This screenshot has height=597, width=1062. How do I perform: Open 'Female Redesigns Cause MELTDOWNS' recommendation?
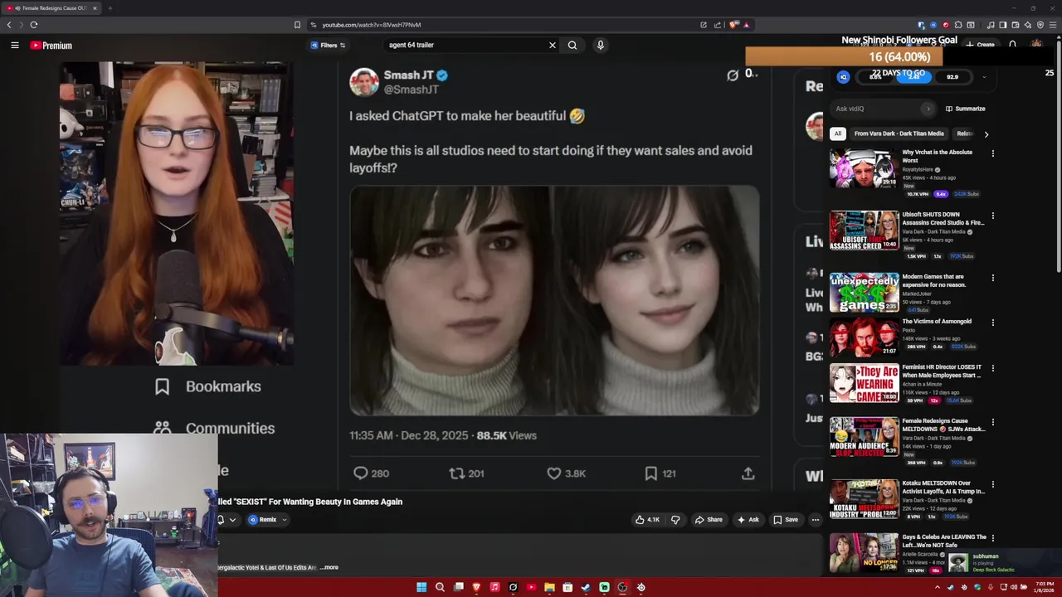tap(943, 425)
